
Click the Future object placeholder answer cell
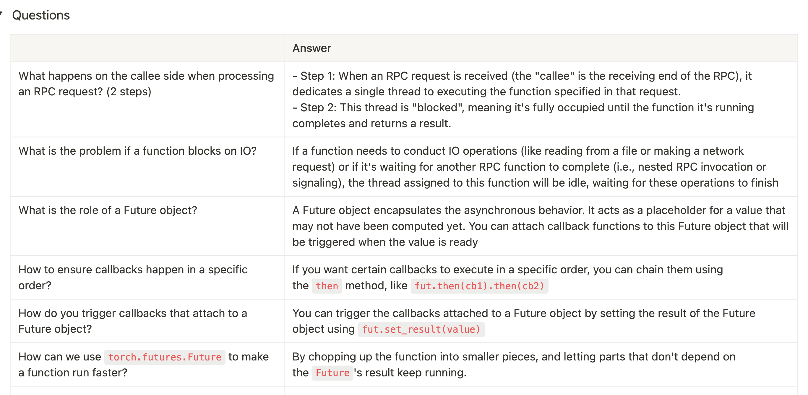click(x=541, y=226)
